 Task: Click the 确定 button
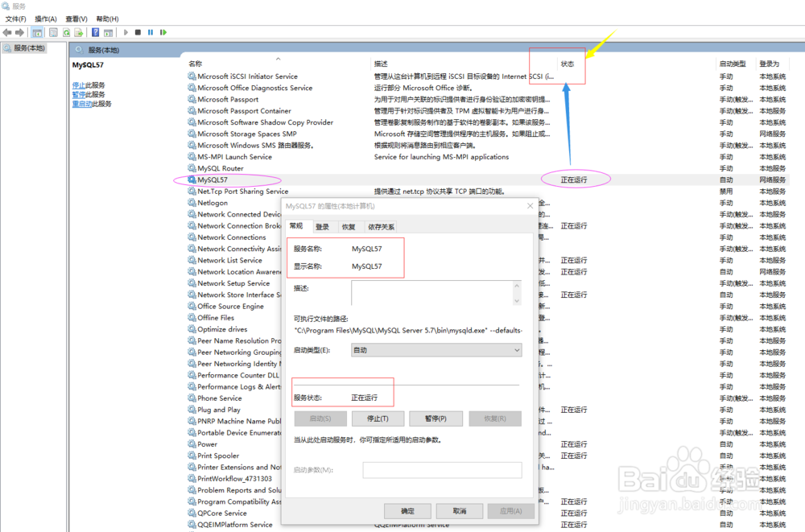[x=407, y=511]
